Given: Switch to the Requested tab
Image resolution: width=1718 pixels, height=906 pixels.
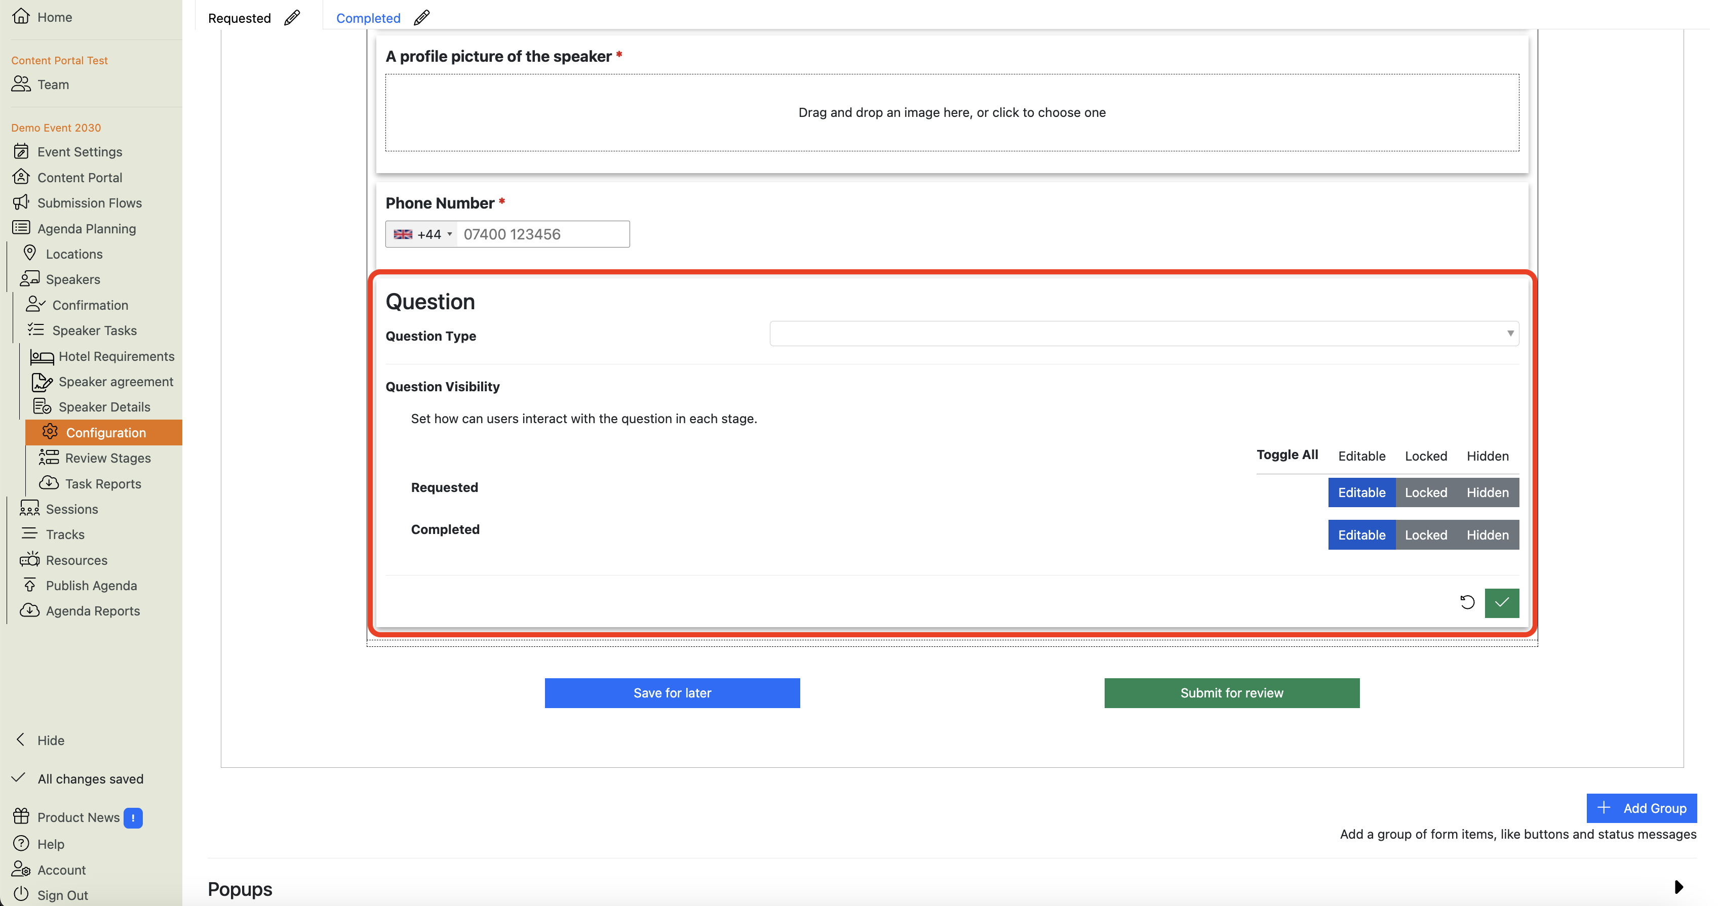Looking at the screenshot, I should pos(240,18).
